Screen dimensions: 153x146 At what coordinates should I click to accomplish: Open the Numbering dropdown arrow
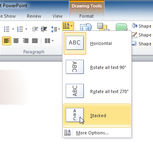click(x=26, y=29)
